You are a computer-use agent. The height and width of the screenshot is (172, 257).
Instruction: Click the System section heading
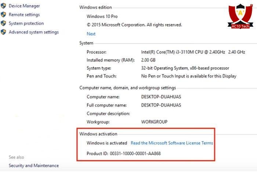coord(86,43)
